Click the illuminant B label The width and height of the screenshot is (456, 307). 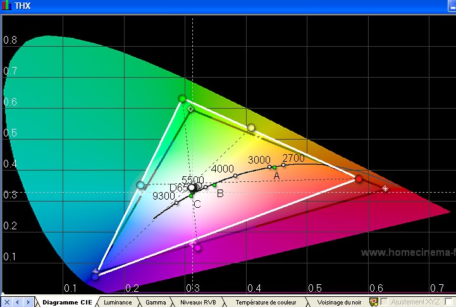(x=220, y=193)
